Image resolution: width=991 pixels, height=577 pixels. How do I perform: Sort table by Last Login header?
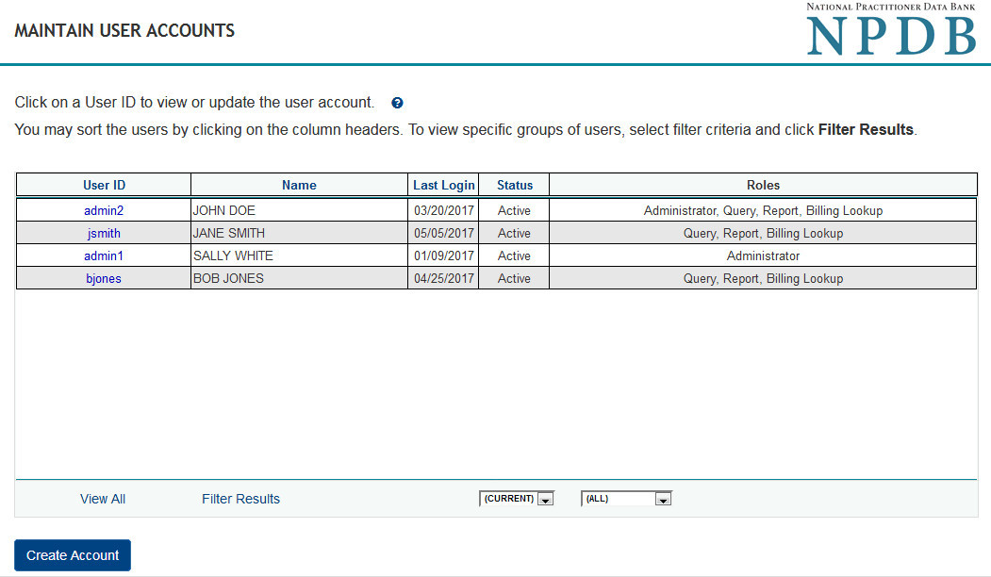tap(444, 186)
